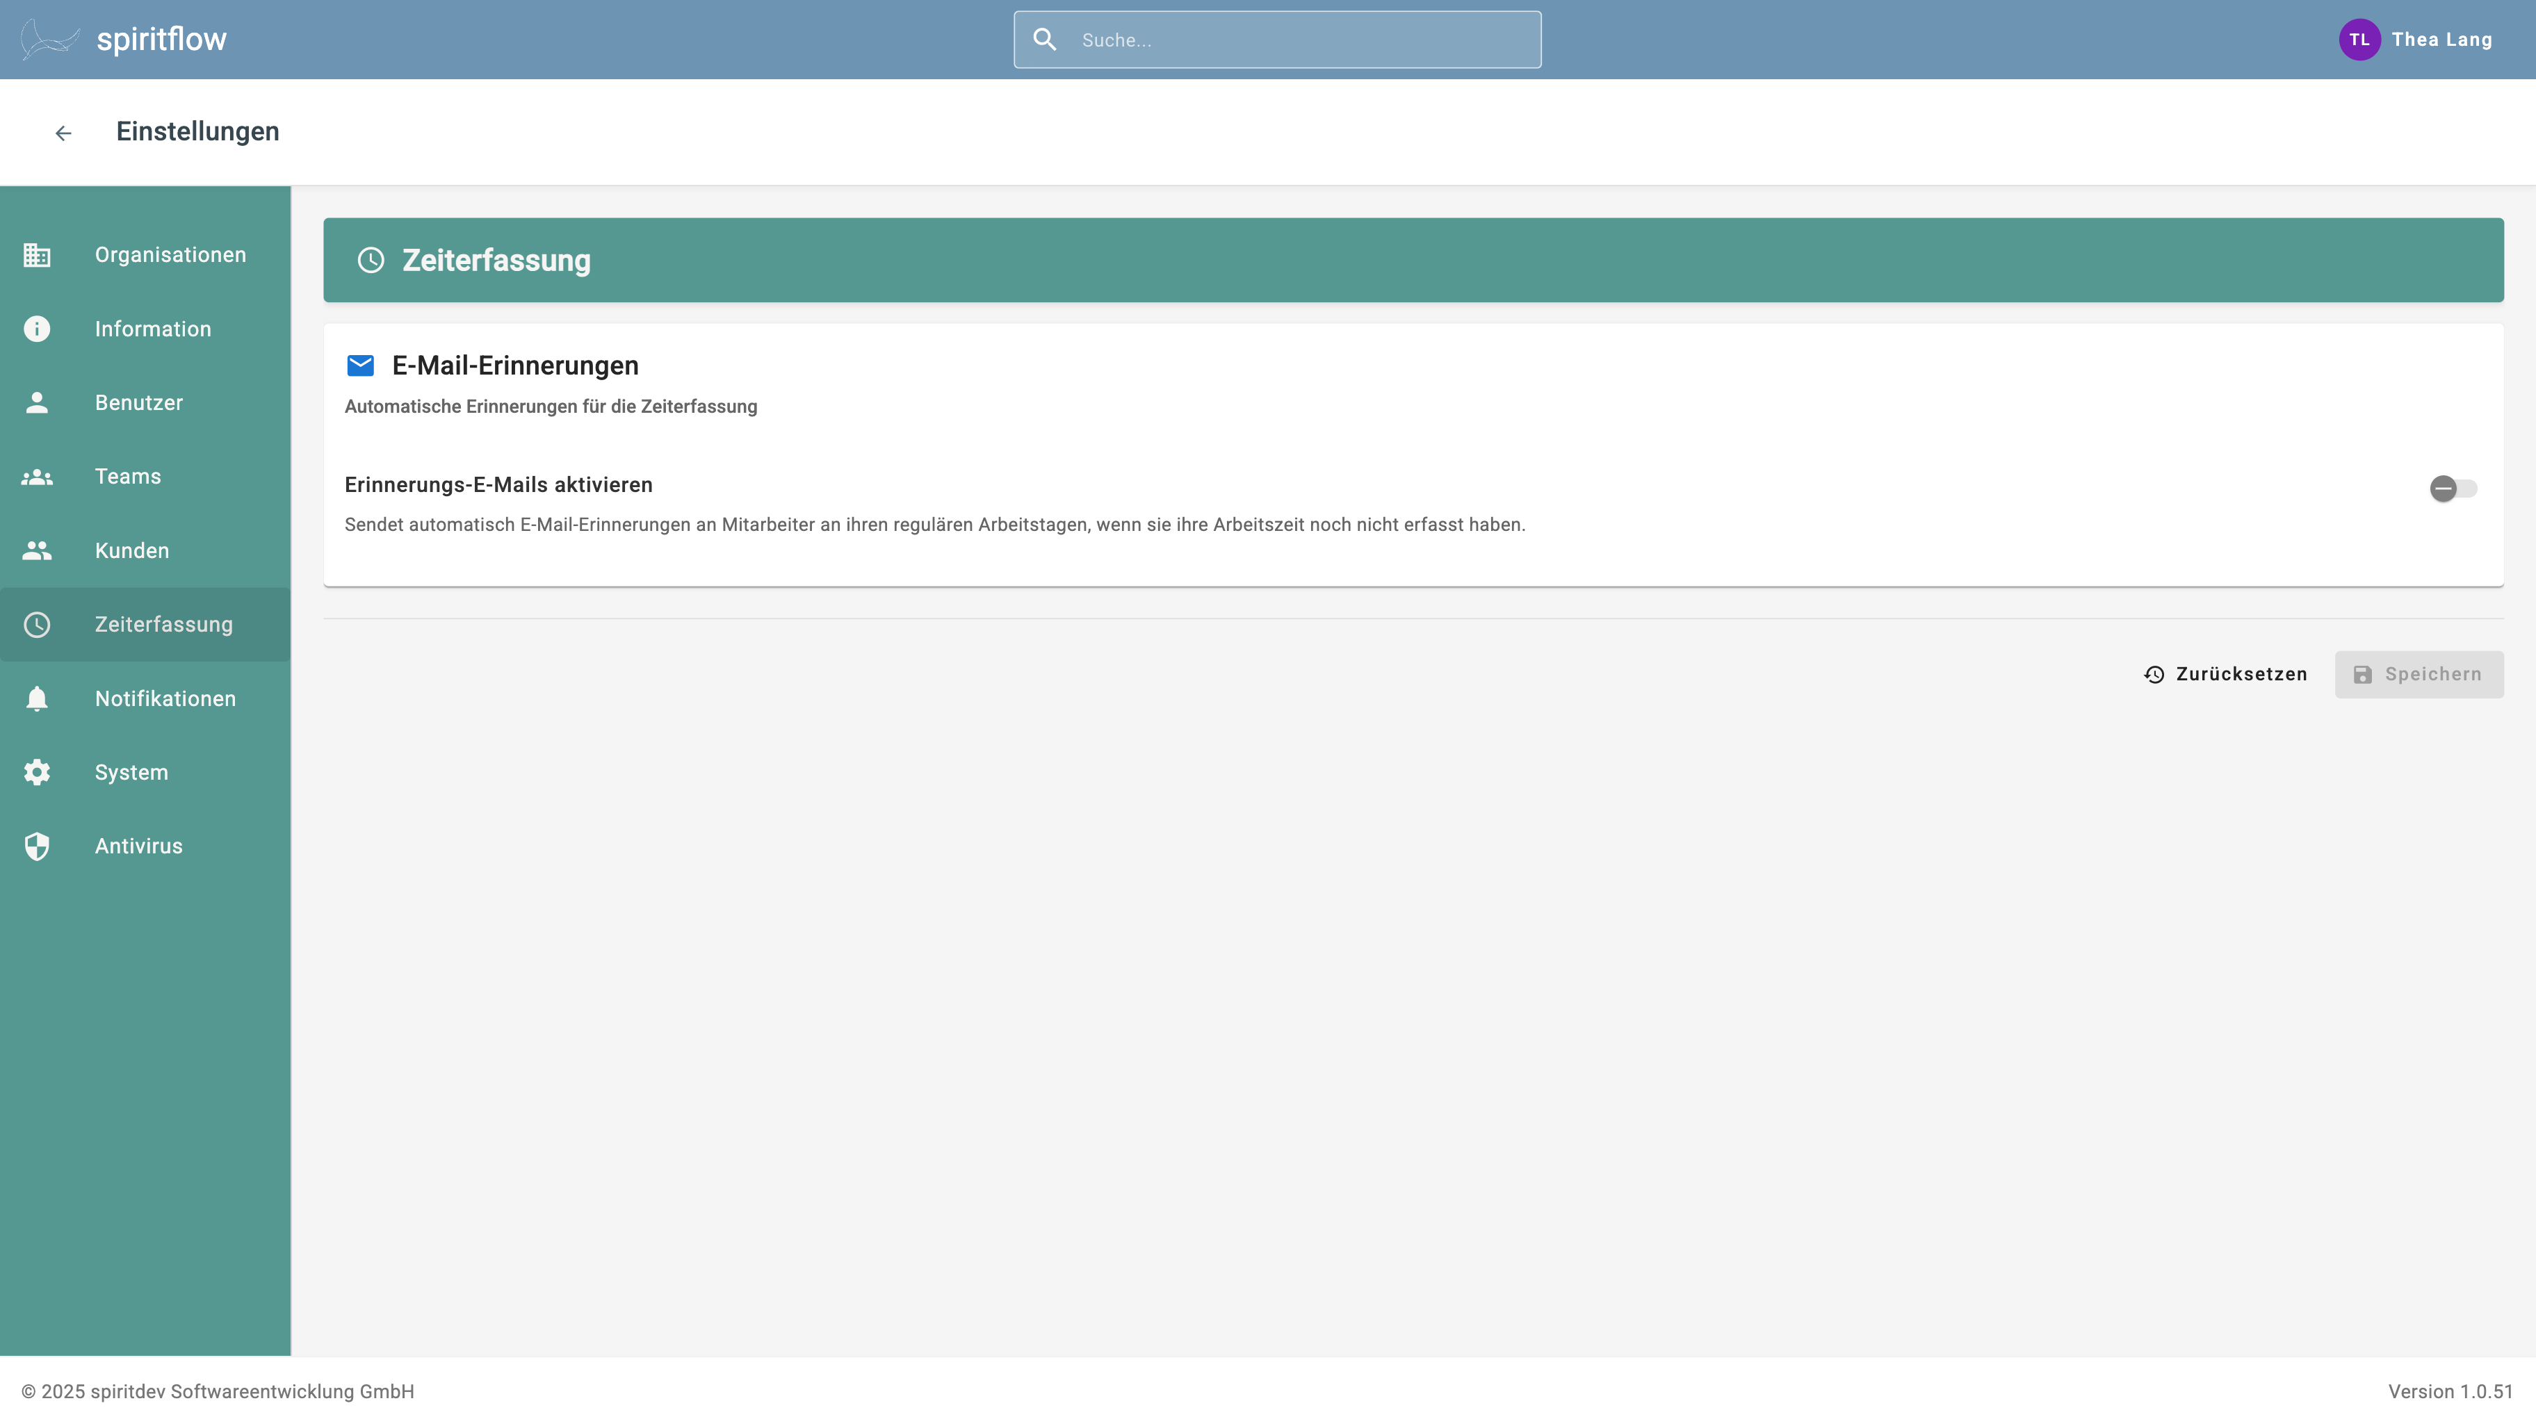
Task: Open Teams settings section
Action: (x=146, y=476)
